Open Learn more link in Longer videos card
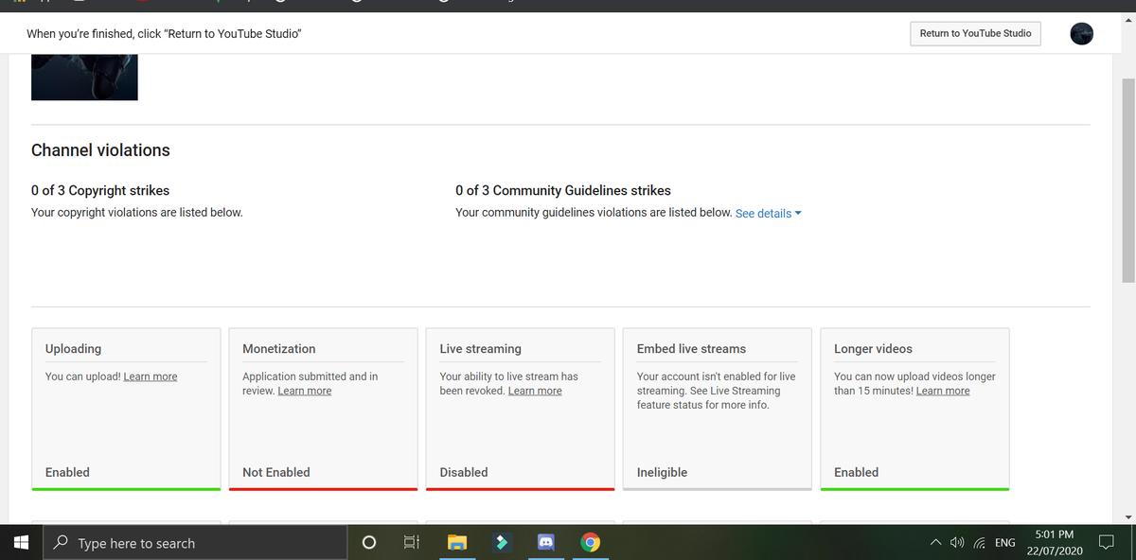 943,391
